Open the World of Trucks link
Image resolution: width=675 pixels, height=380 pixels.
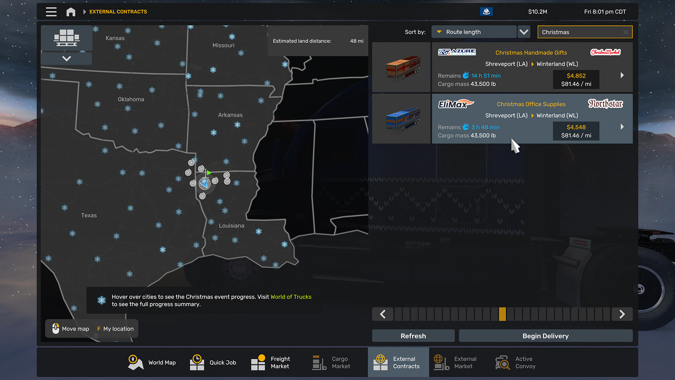[x=291, y=297]
